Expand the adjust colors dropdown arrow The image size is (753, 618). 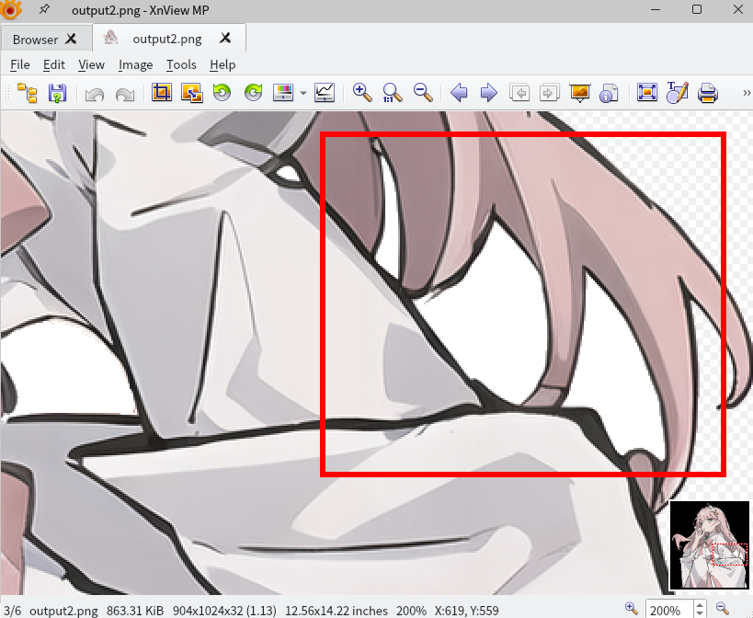tap(303, 93)
